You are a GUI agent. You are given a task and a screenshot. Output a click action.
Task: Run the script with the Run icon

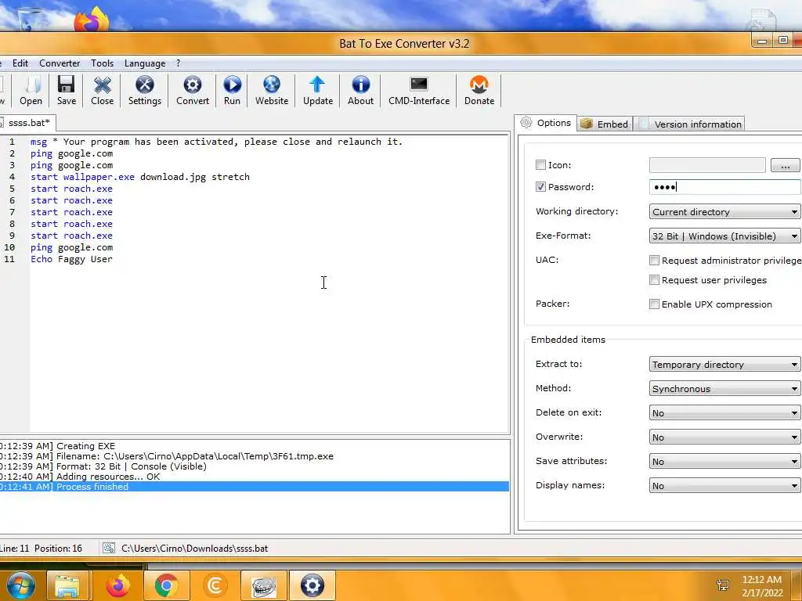pos(232,91)
